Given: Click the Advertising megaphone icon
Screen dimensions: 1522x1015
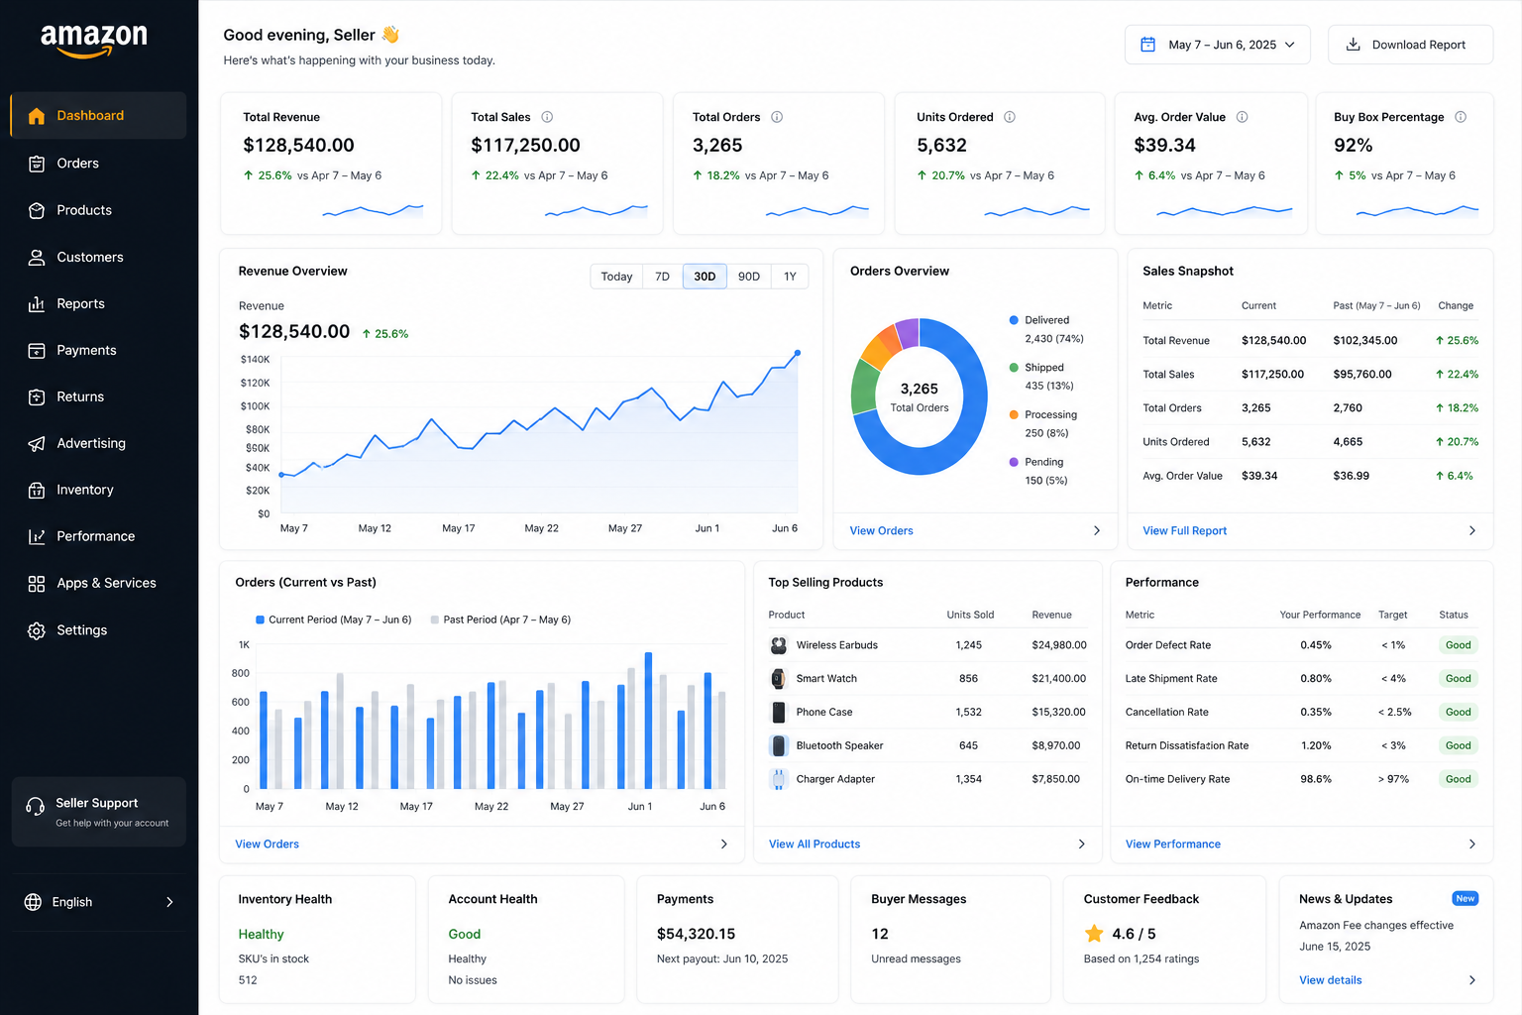Looking at the screenshot, I should pyautogui.click(x=37, y=443).
